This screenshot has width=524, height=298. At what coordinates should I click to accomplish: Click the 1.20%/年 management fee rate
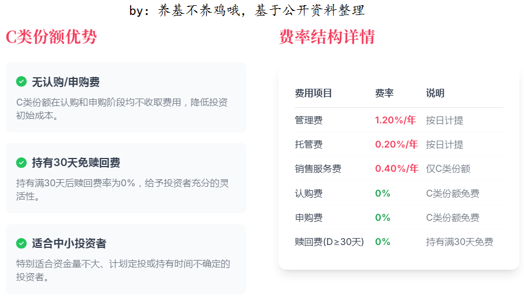tap(395, 120)
